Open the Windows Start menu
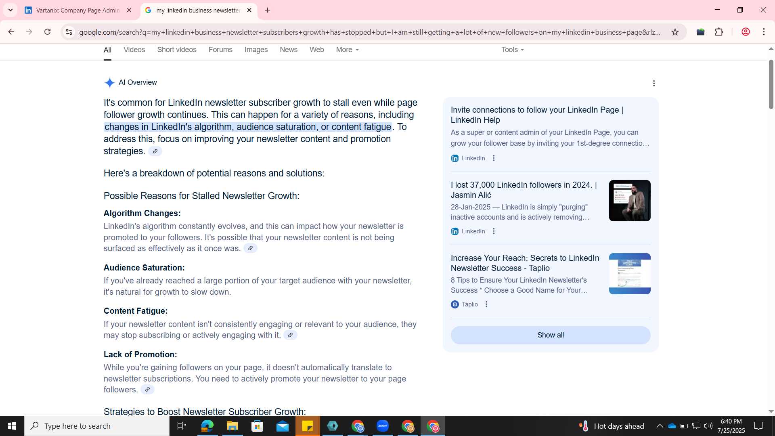 12,426
